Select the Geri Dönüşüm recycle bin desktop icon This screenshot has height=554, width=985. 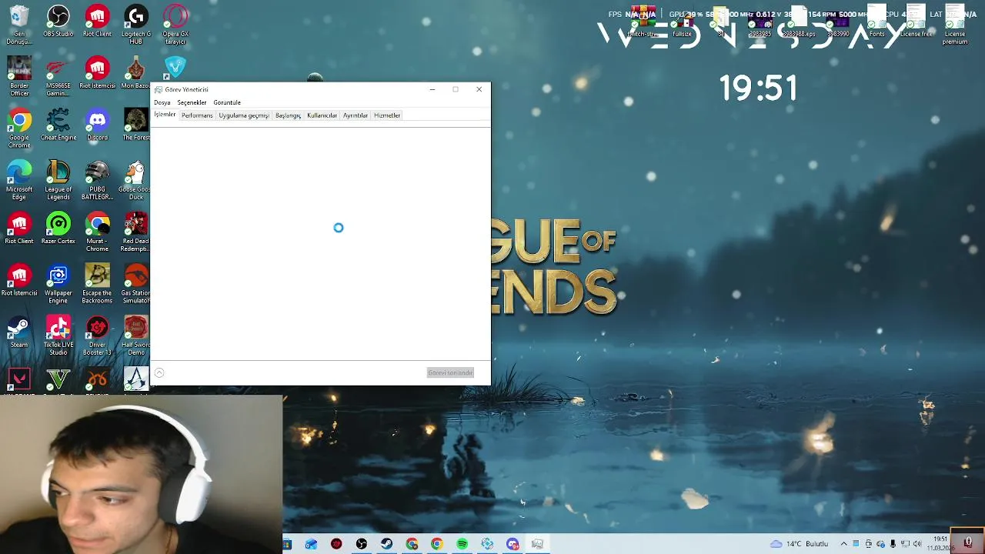pyautogui.click(x=19, y=25)
